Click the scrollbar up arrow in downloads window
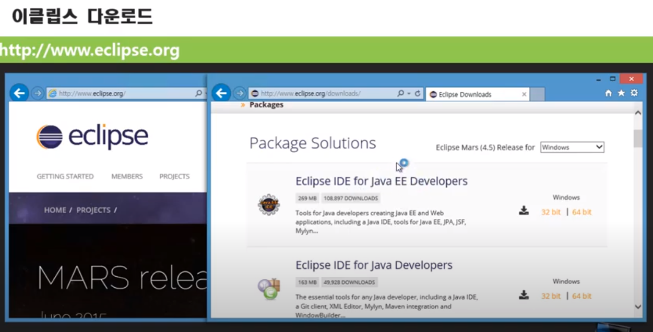 tap(638, 113)
